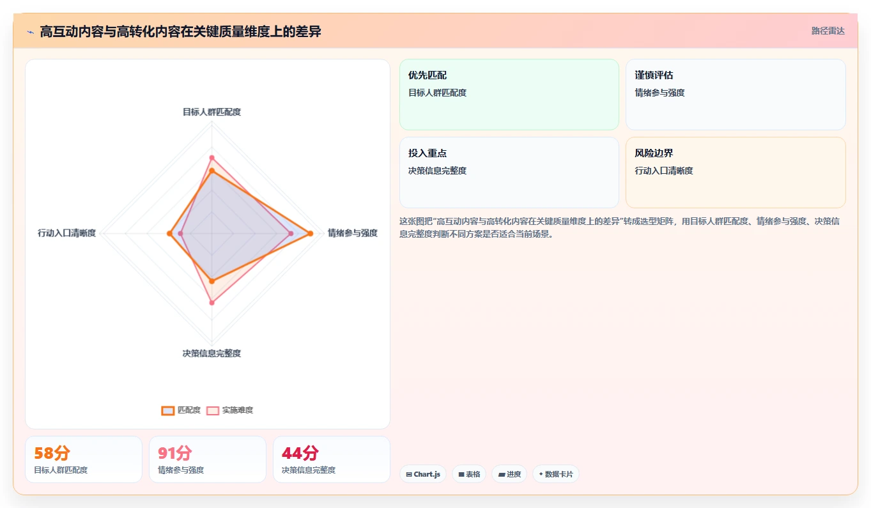Click the 91分 score card
The height and width of the screenshot is (508, 871).
(x=208, y=459)
